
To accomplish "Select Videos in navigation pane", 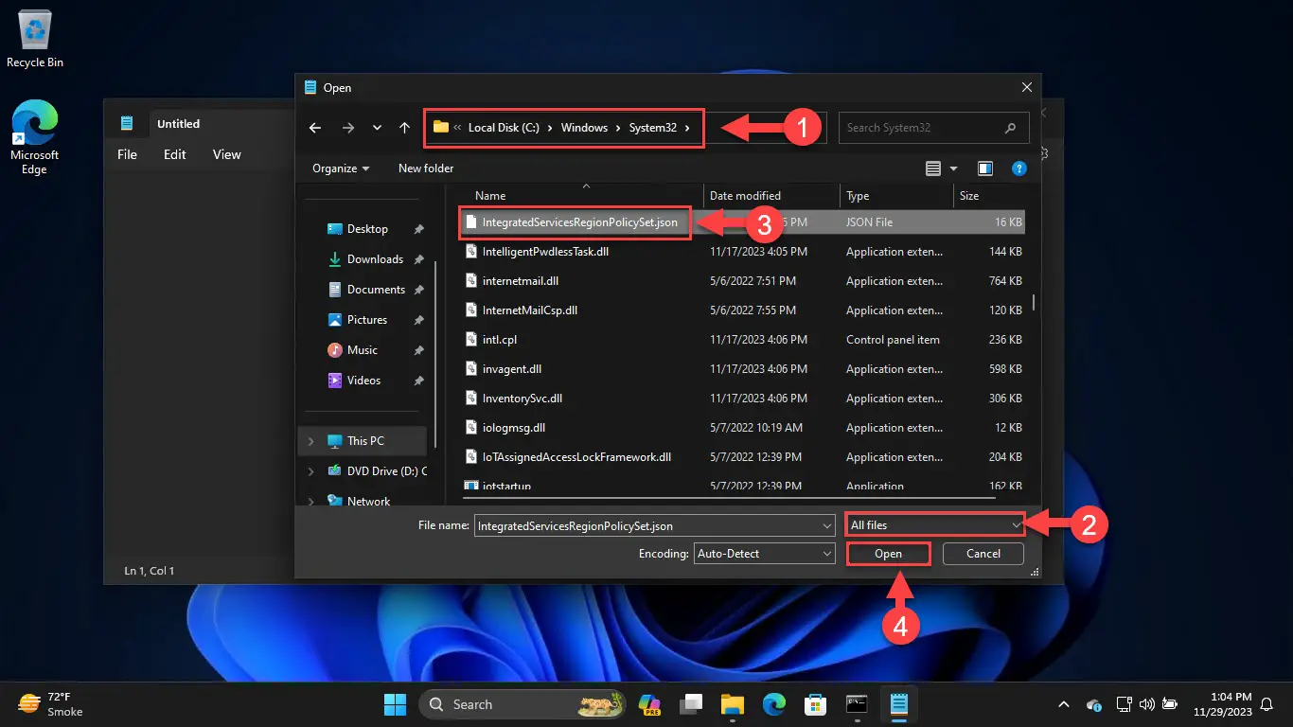I will (x=363, y=381).
